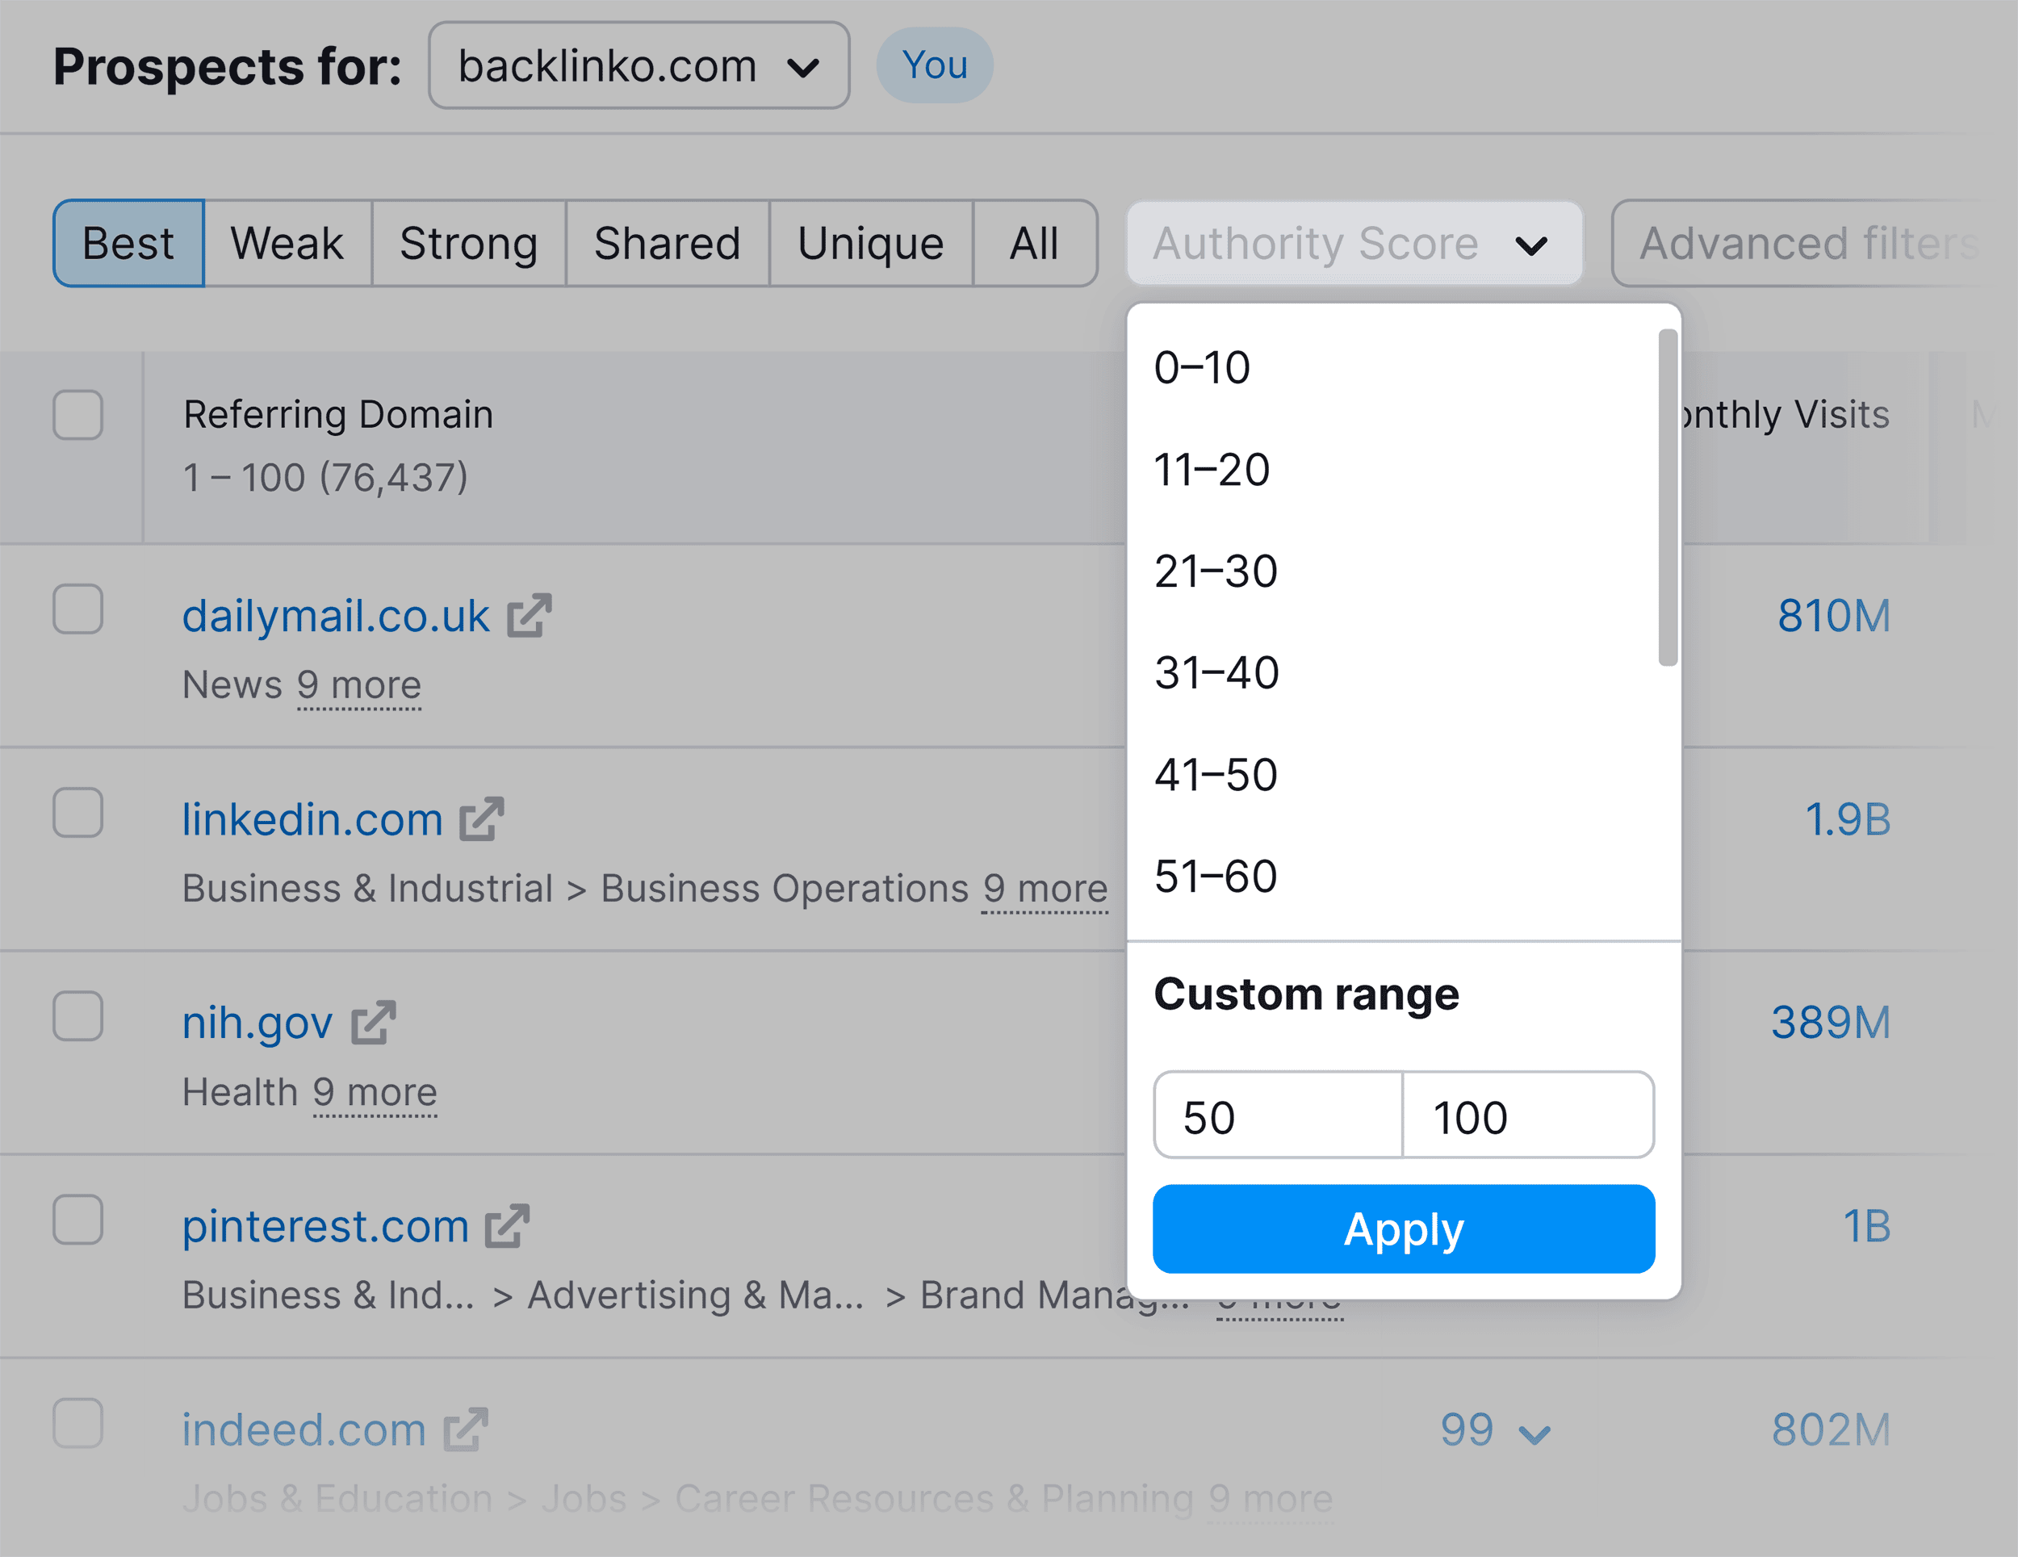Screen dimensions: 2018x1557
Task: Click the Monthly Visits column header
Action: pyautogui.click(x=1786, y=414)
